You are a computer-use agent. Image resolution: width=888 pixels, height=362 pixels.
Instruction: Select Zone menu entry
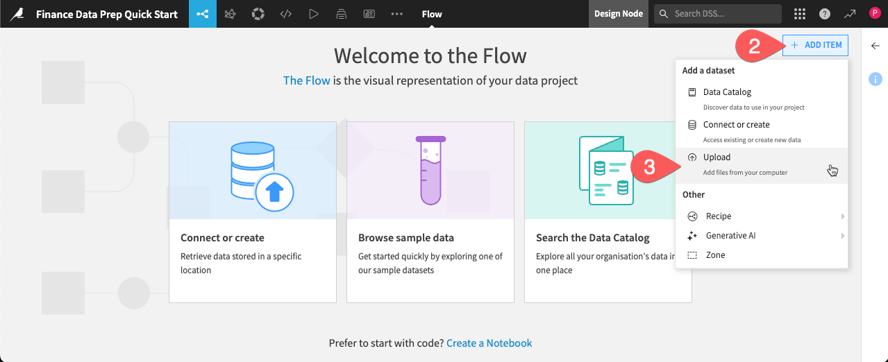762,255
